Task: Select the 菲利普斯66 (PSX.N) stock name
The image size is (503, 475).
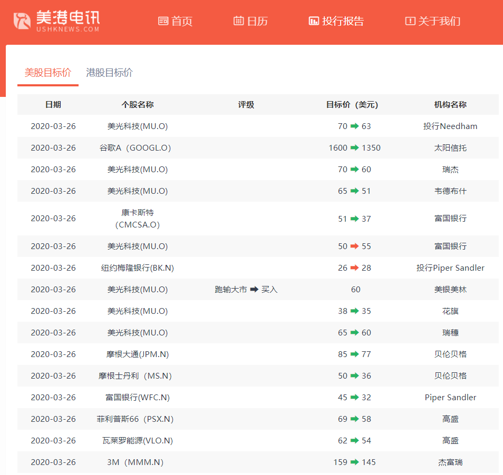Action: click(135, 419)
